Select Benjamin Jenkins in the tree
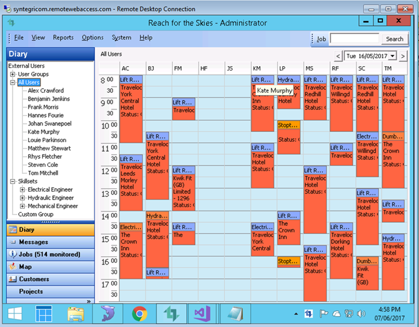419x327 pixels. pyautogui.click(x=49, y=99)
